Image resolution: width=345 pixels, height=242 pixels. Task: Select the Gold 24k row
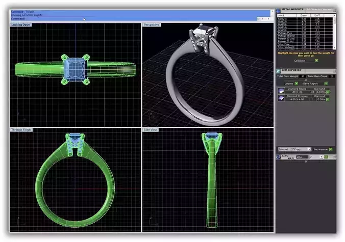(x=305, y=19)
